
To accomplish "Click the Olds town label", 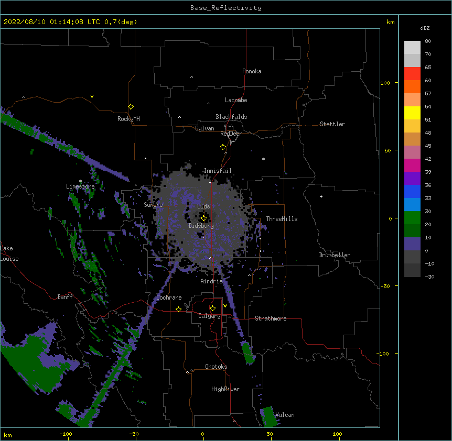I will pos(203,206).
